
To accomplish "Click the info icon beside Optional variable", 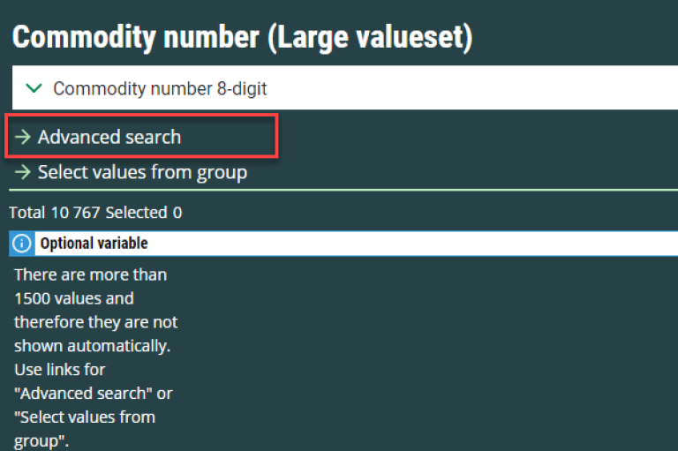I will (22, 243).
